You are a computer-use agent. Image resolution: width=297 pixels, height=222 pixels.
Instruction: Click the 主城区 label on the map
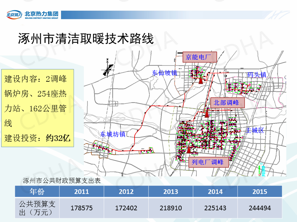(255, 130)
